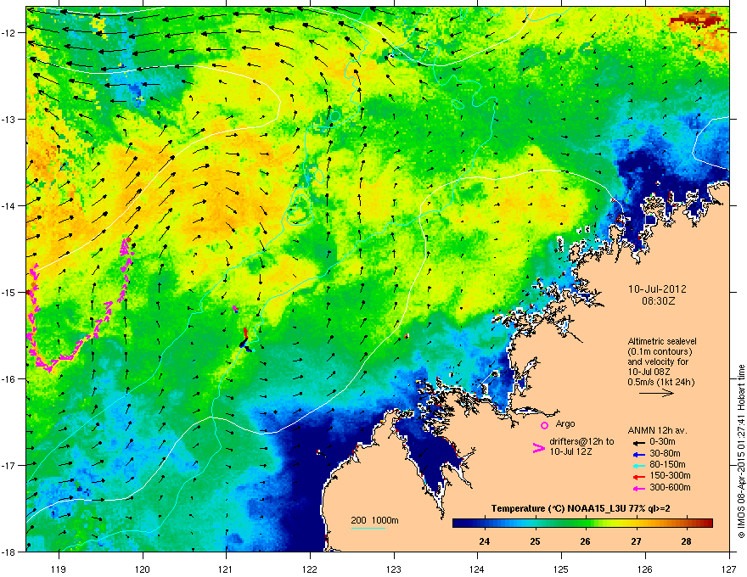
Task: Click the longitude axis label 122
Action: click(310, 569)
